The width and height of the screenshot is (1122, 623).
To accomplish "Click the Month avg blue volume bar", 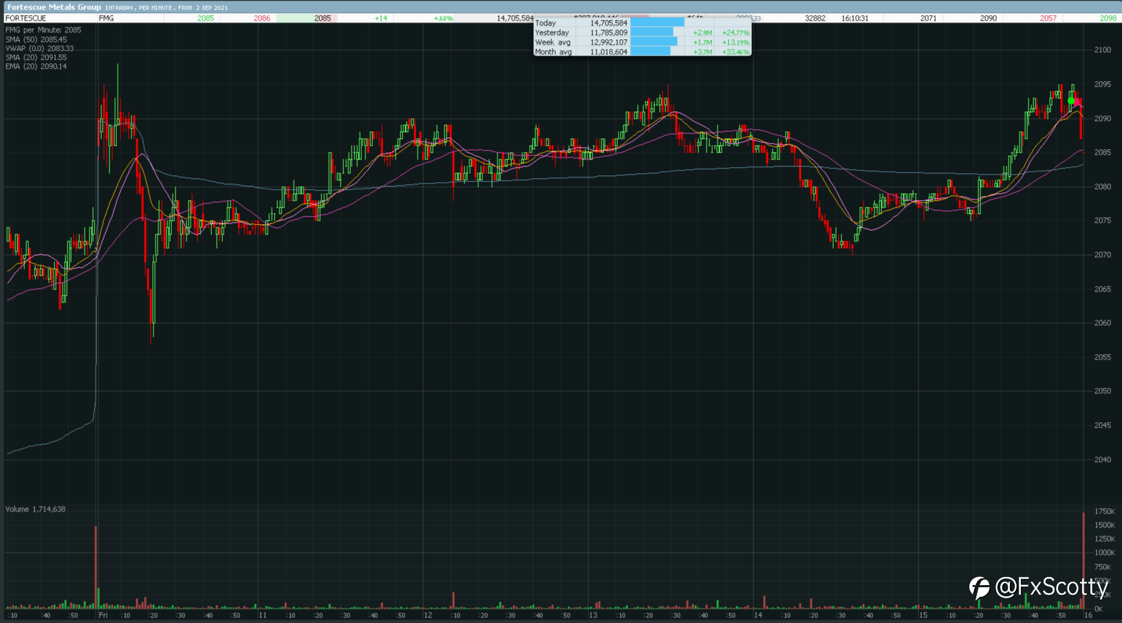I will (651, 52).
